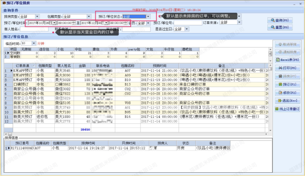The width and height of the screenshot is (305, 176).
Task: Select the order row for 美大7180
Action: point(136,112)
